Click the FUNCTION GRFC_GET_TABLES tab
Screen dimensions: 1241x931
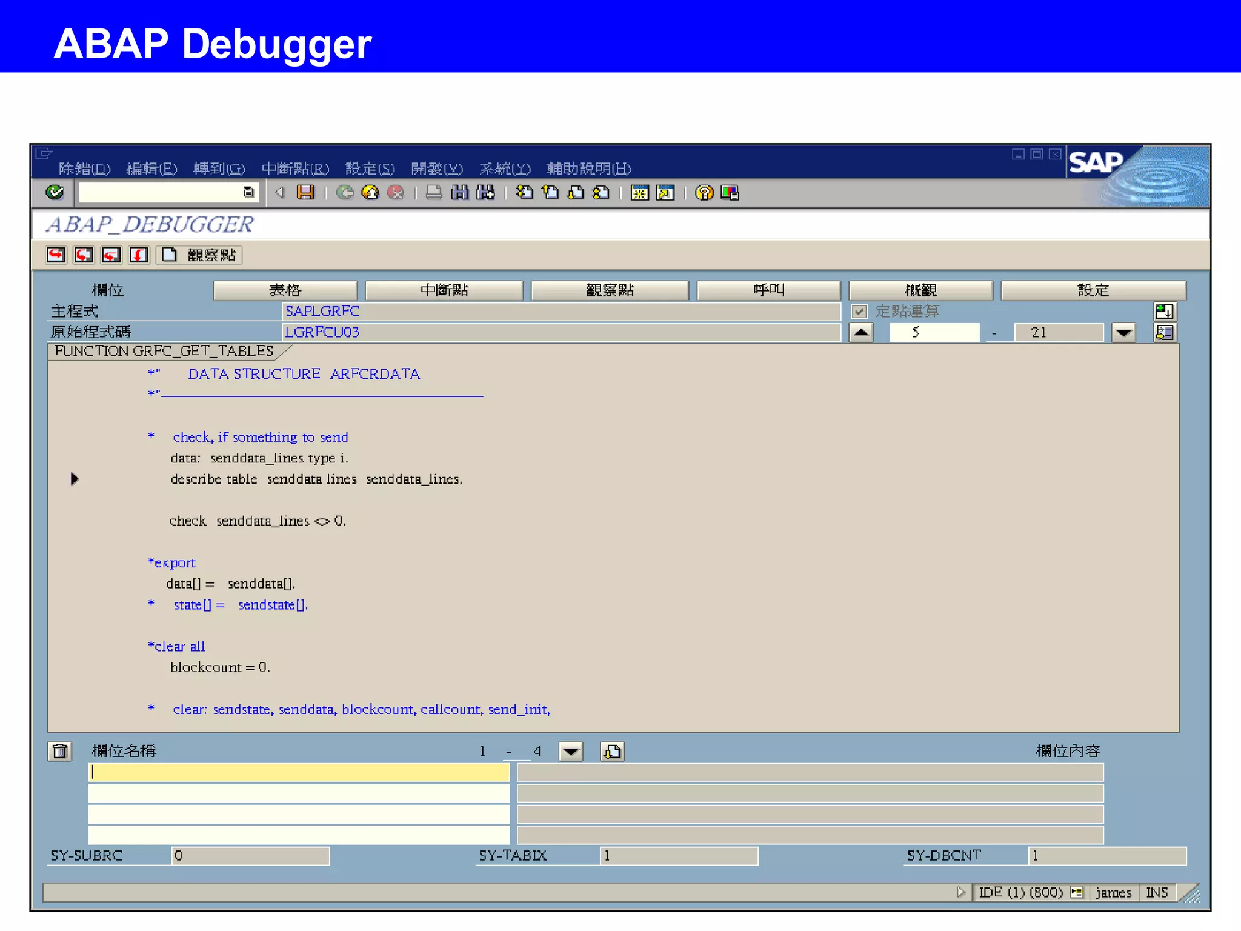click(165, 352)
